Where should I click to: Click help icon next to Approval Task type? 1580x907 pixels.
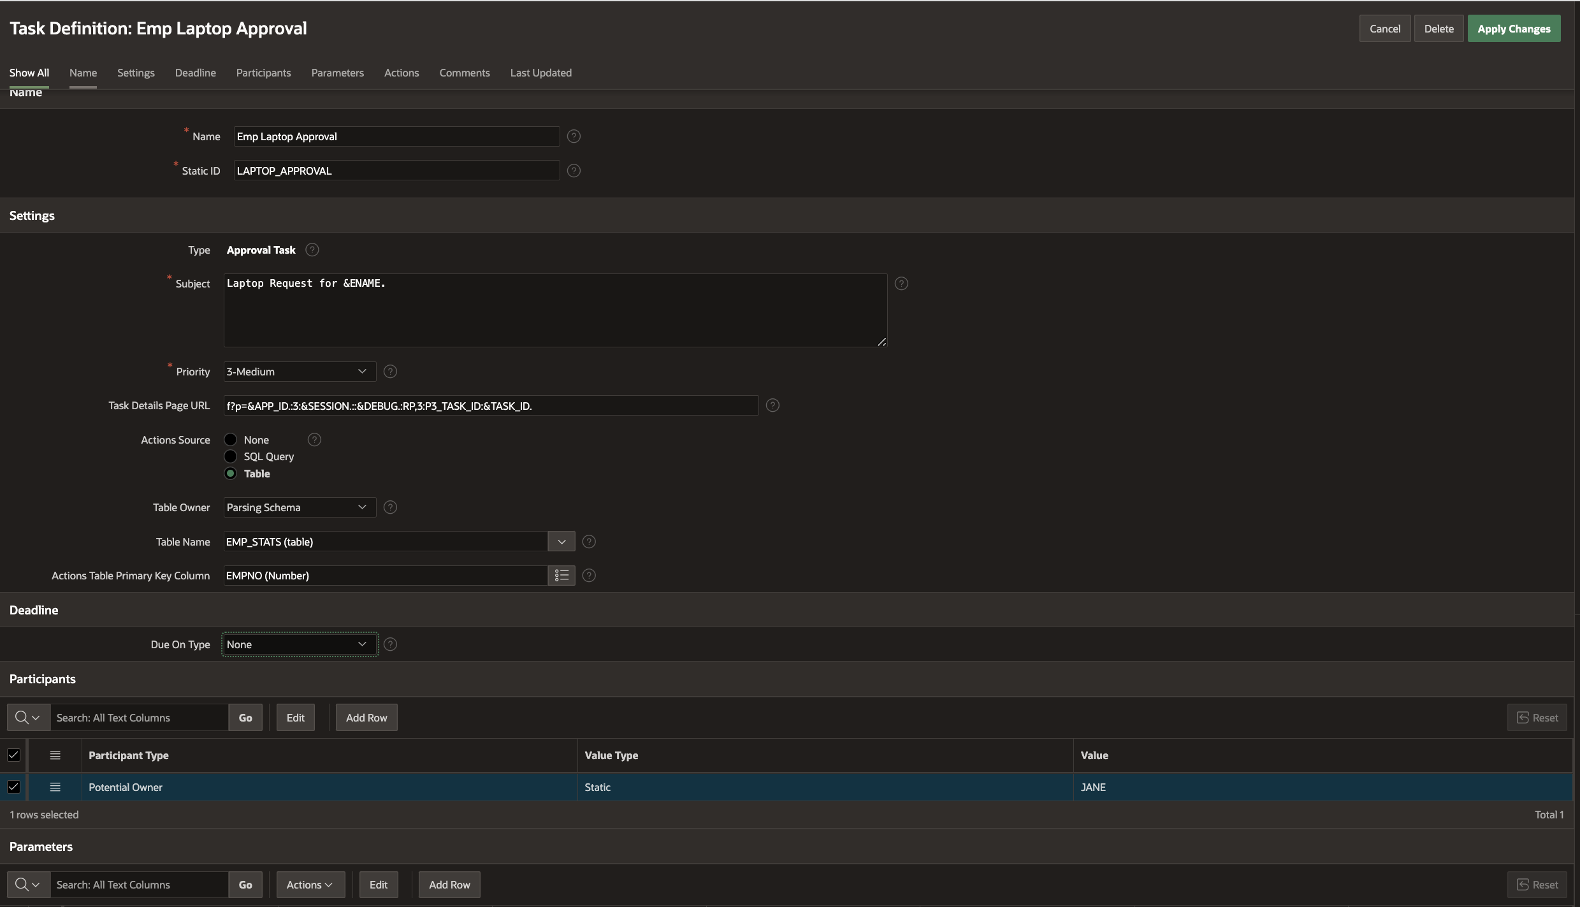click(312, 250)
